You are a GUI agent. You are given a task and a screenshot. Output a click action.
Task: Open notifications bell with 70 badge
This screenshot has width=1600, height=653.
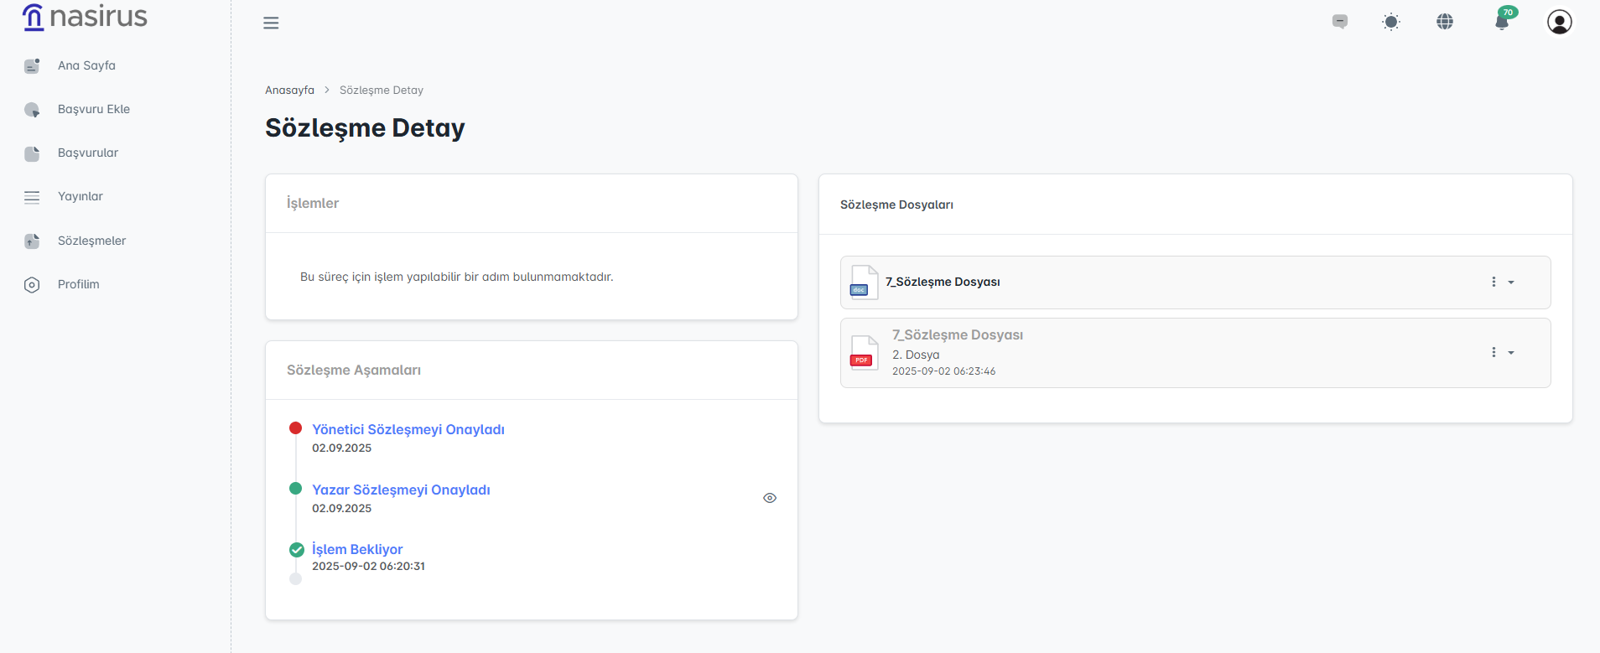click(1502, 22)
